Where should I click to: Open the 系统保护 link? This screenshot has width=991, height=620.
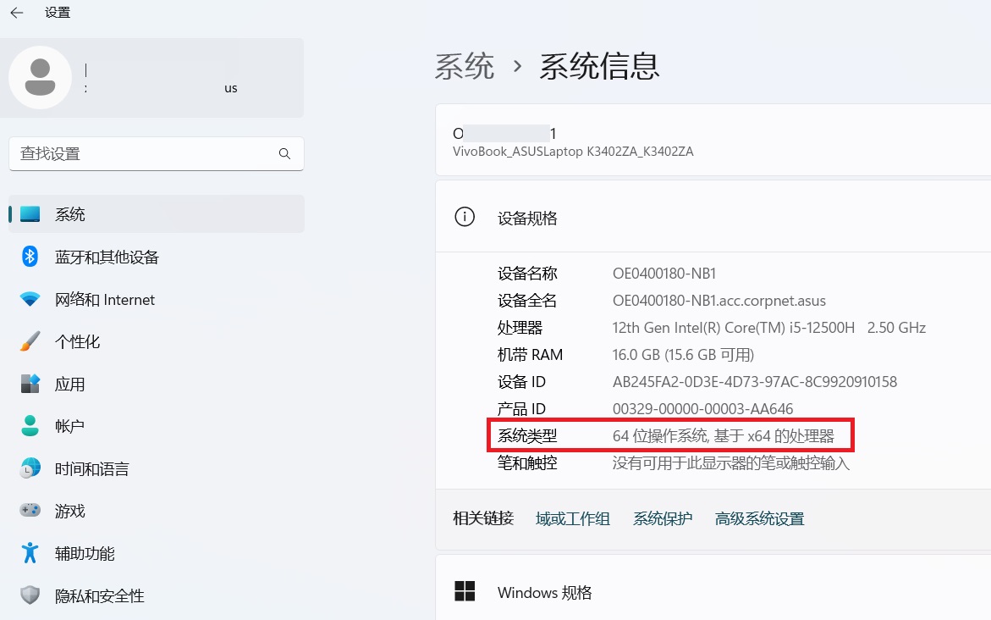(663, 518)
